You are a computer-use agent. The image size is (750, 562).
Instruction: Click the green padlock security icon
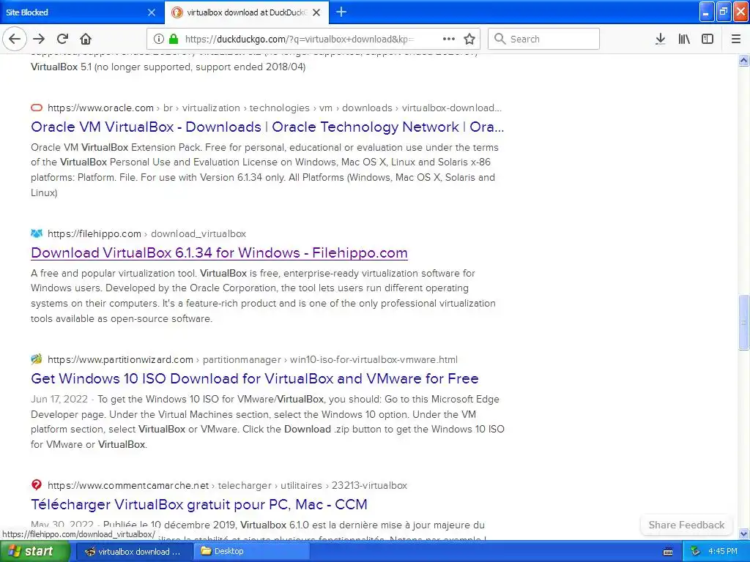[x=174, y=39]
